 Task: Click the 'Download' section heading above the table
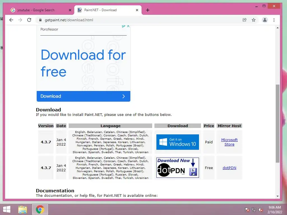[x=48, y=110]
